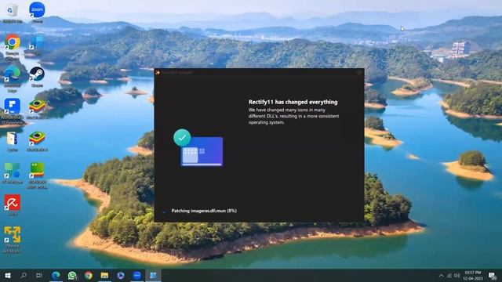Open the Windows Start menu

8,275
